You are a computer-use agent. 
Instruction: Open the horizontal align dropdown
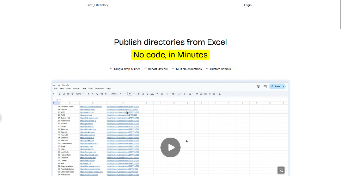(x=174, y=94)
